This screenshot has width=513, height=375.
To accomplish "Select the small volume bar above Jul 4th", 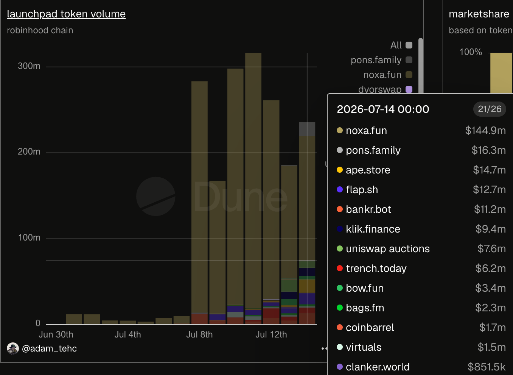I will pyautogui.click(x=128, y=322).
